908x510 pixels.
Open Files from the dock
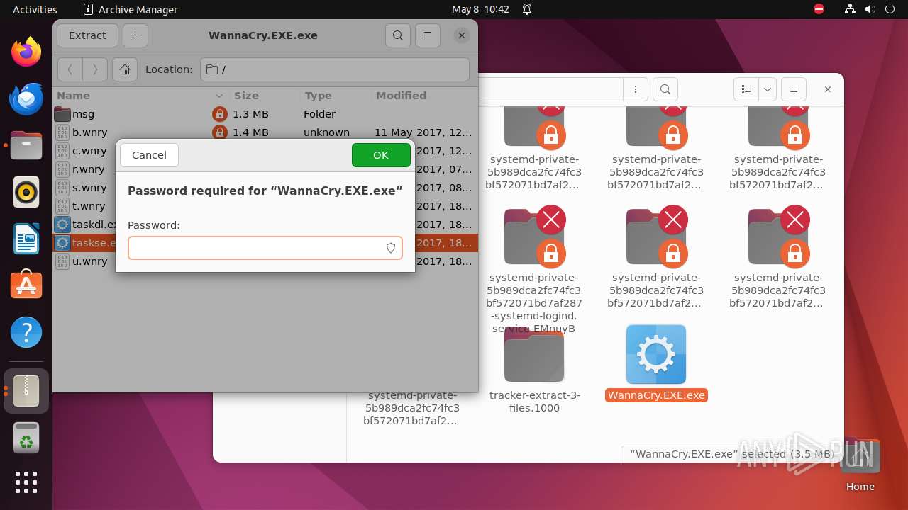tap(26, 145)
